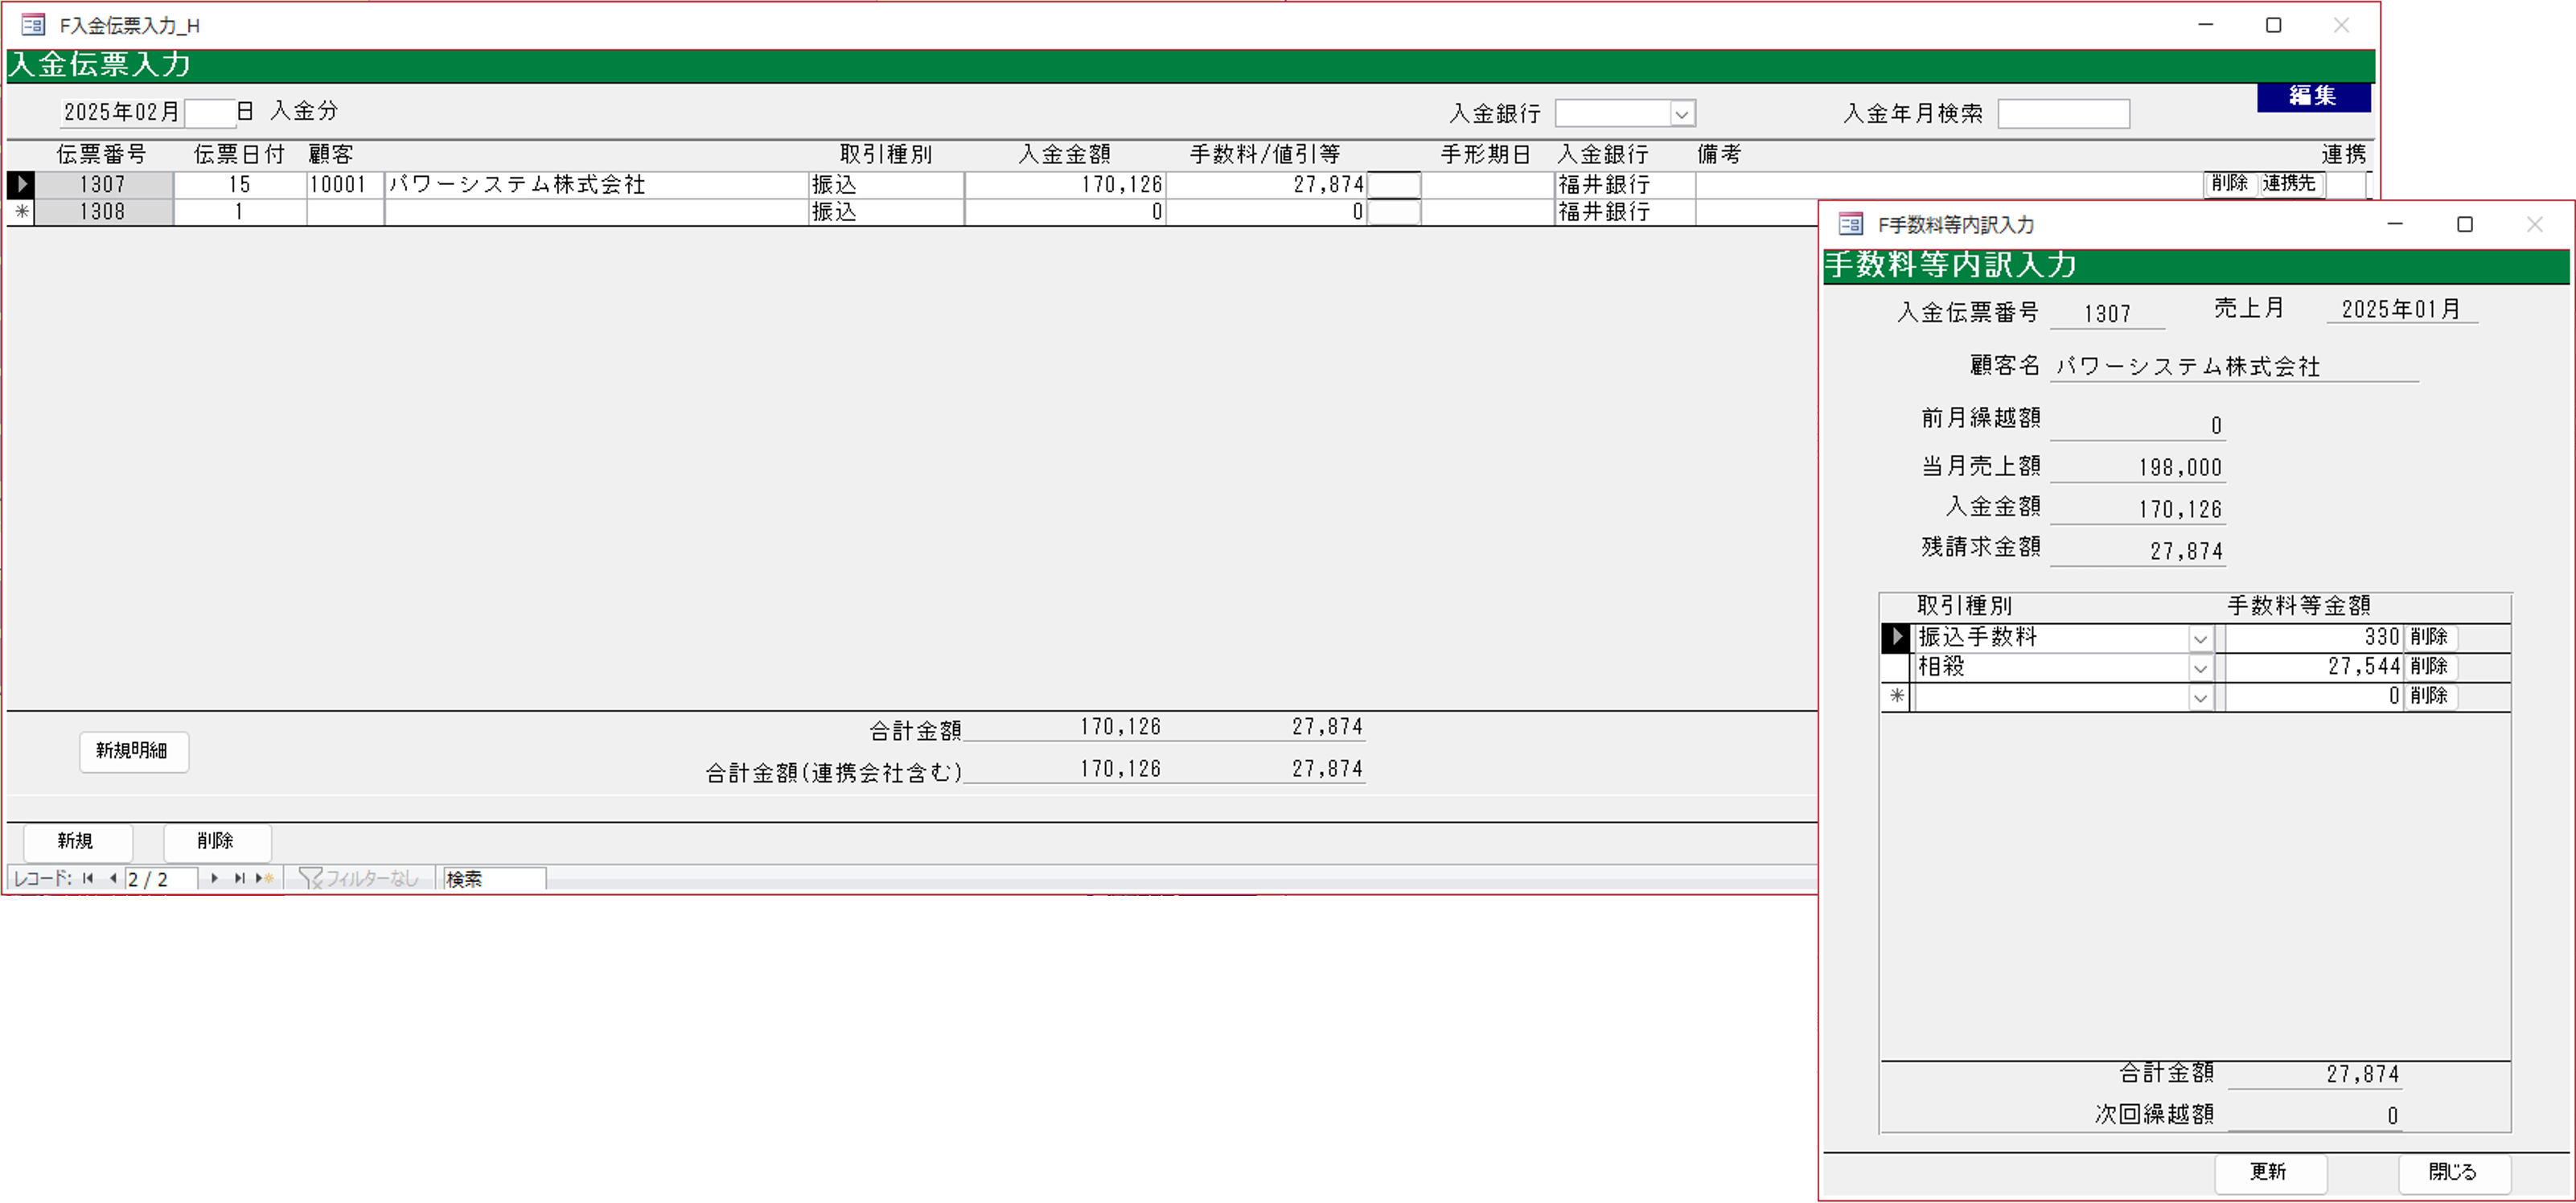Go to the previous record in navigator

pyautogui.click(x=112, y=879)
